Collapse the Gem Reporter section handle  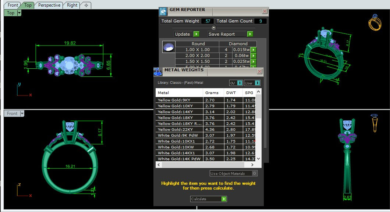(x=213, y=28)
